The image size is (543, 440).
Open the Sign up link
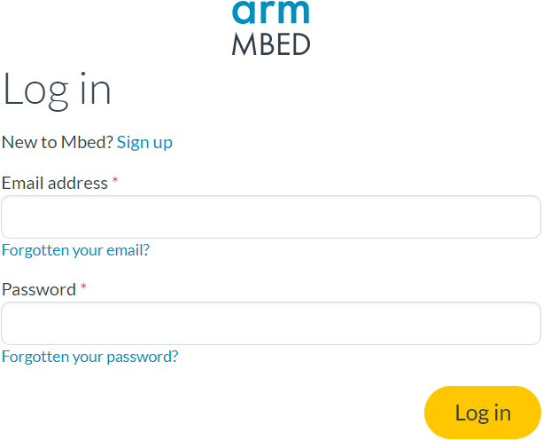144,142
